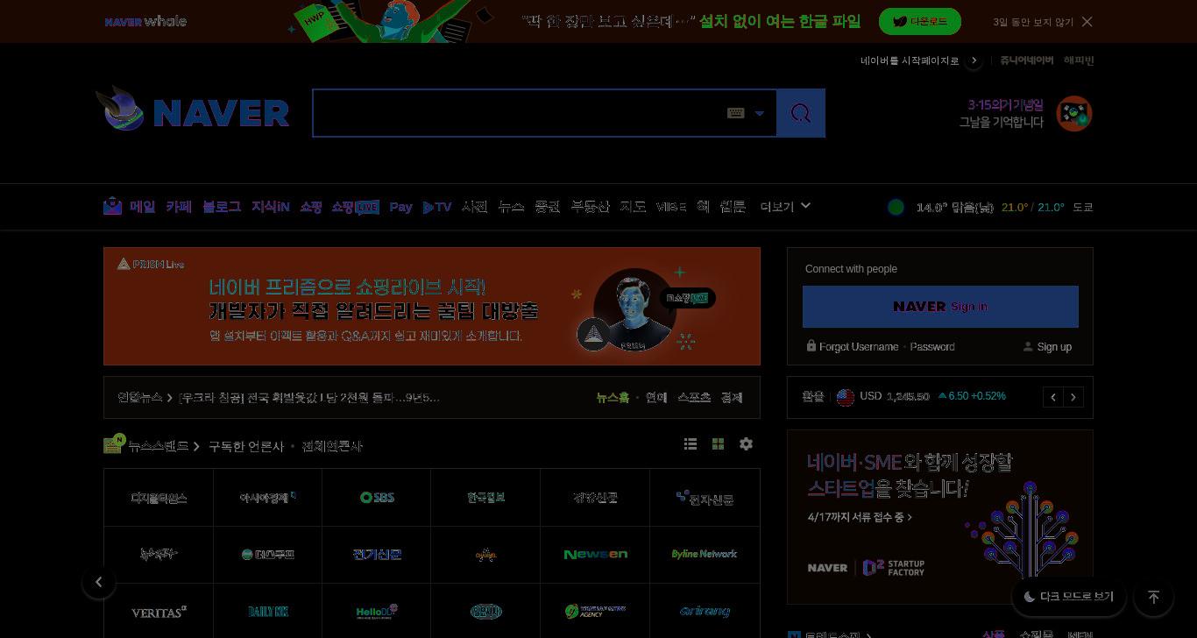1197x638 pixels.
Task: Open the 우크라 침공 news headline
Action: (x=309, y=398)
